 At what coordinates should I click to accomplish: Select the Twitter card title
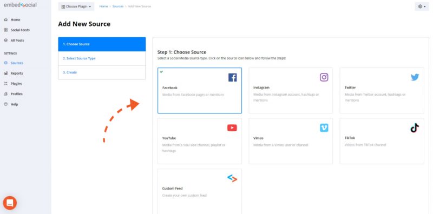pyautogui.click(x=350, y=88)
